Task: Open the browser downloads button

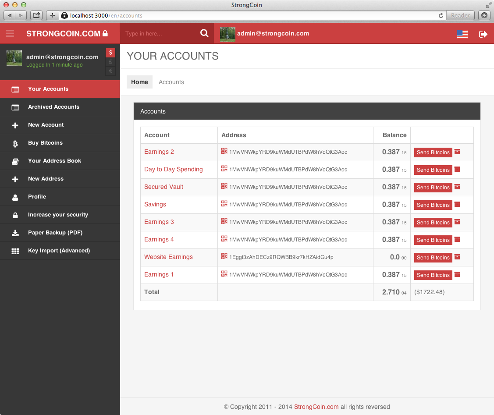Action: (484, 15)
